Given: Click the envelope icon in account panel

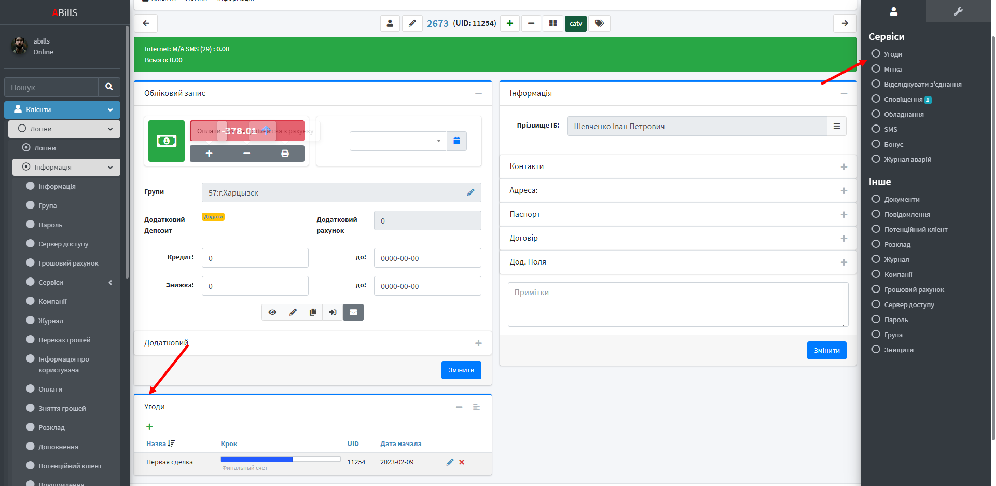Looking at the screenshot, I should coord(353,312).
